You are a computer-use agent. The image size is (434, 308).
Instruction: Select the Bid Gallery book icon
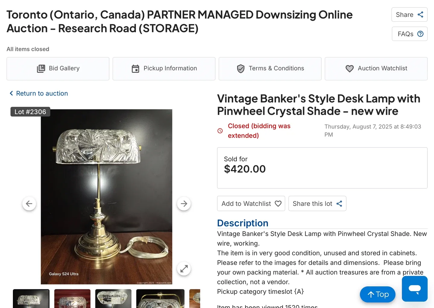(41, 68)
